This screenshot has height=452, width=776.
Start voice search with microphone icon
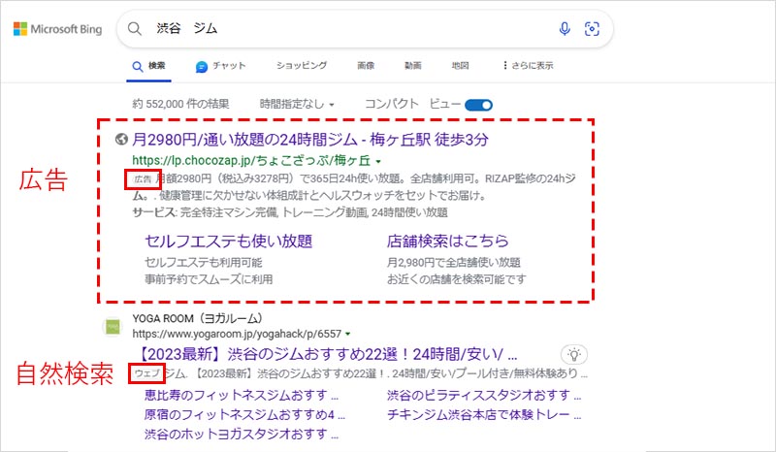tap(565, 29)
